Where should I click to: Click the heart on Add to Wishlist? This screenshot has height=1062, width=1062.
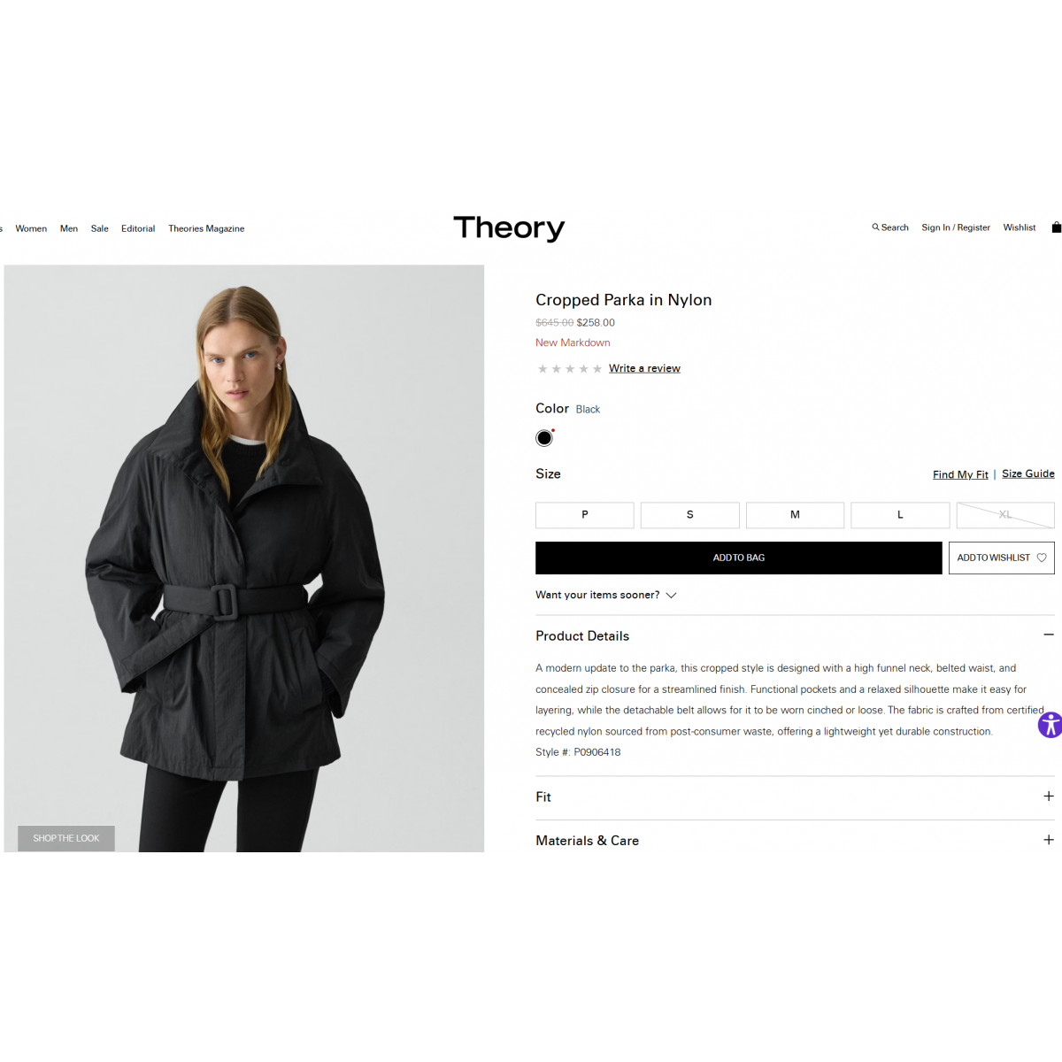[1042, 558]
